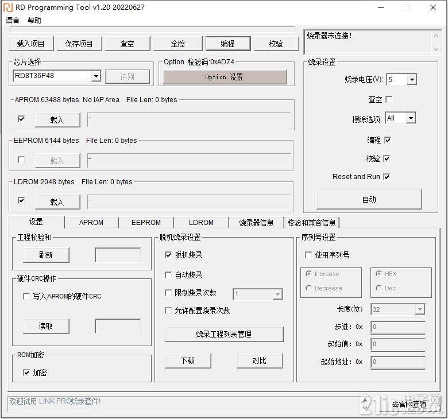Click the top 校验 button
The width and height of the screenshot is (448, 419).
pos(276,44)
